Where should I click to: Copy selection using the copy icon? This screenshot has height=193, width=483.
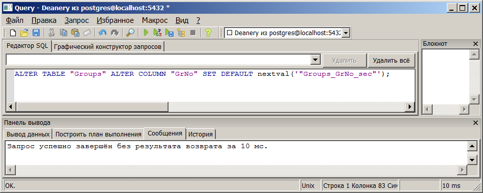[64, 33]
